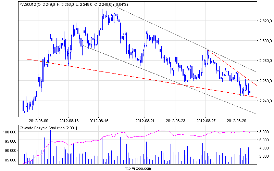This screenshot has width=274, height=171.
Task: Click the 2 280,0 price axis label
Action: point(266,61)
